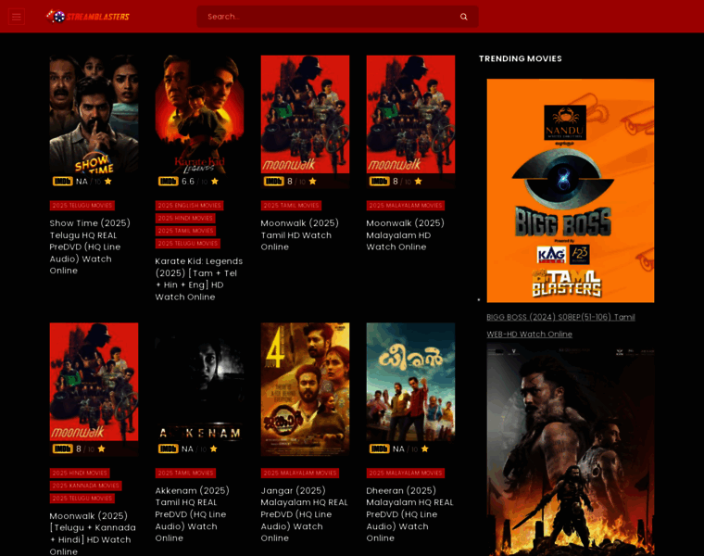Select 2025 Telugu Movies tag under Karate Kid
The image size is (704, 556).
pyautogui.click(x=188, y=243)
